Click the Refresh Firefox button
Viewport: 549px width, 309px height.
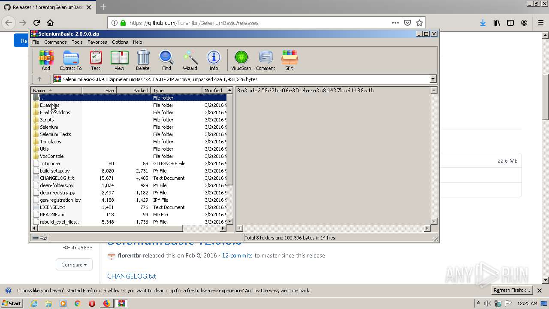(512, 290)
